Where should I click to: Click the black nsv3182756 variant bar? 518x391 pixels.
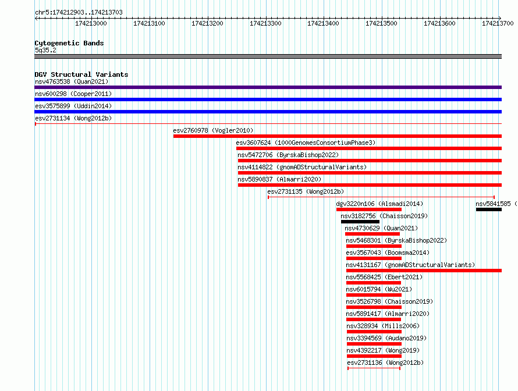click(360, 222)
